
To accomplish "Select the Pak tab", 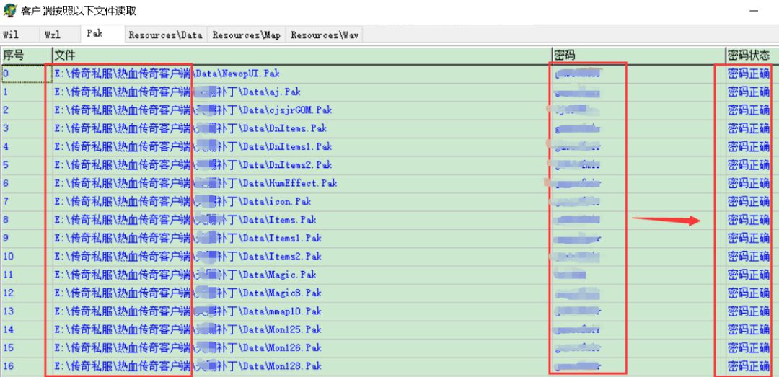I will [94, 34].
